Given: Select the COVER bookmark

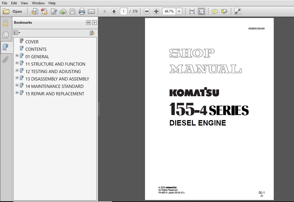Looking at the screenshot, I should [x=32, y=42].
